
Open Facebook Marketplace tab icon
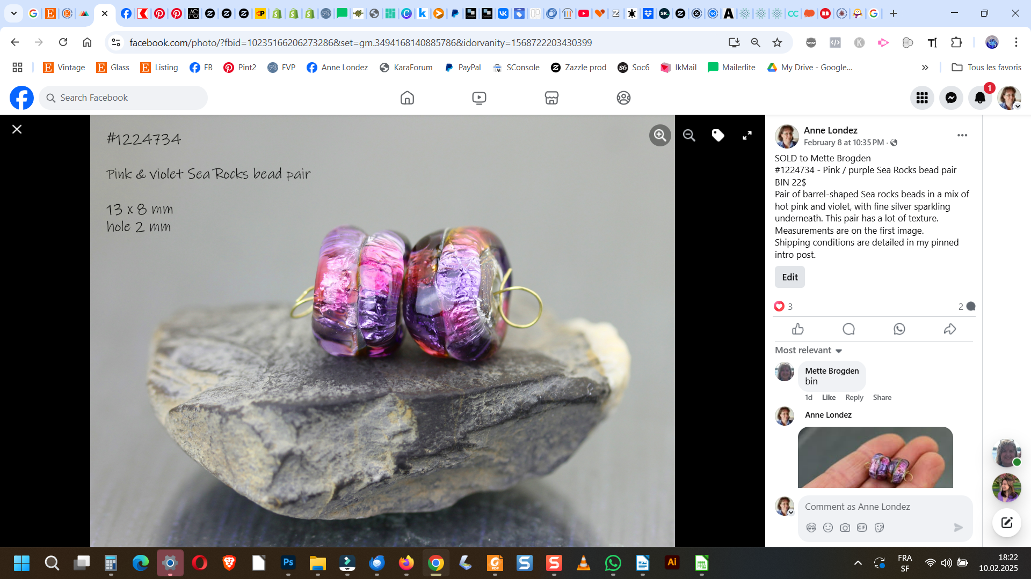point(551,98)
